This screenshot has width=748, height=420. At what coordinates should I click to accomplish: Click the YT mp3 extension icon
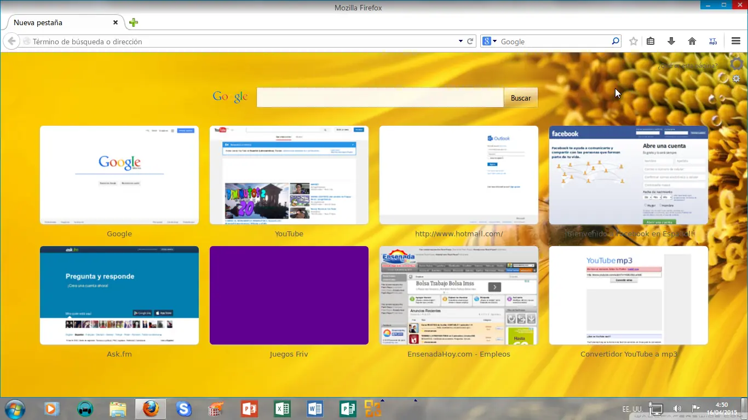(713, 42)
